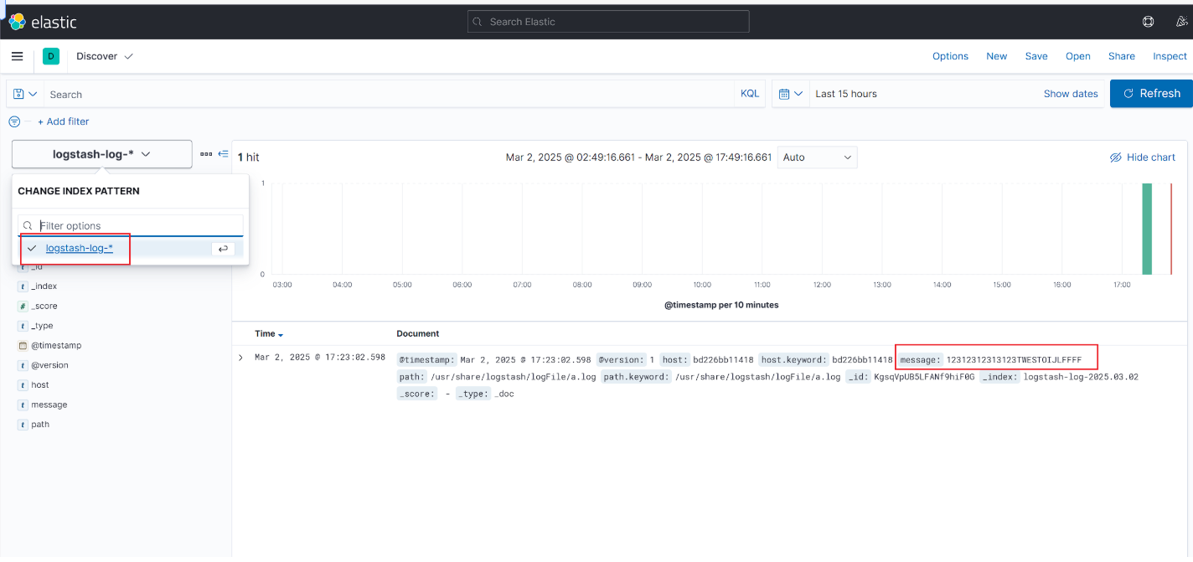Click Inspect in top menu

[x=1170, y=56]
